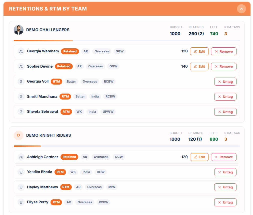The height and width of the screenshot is (215, 253).
Task: Remove Georgia Wareham's retention
Action: 224,51
